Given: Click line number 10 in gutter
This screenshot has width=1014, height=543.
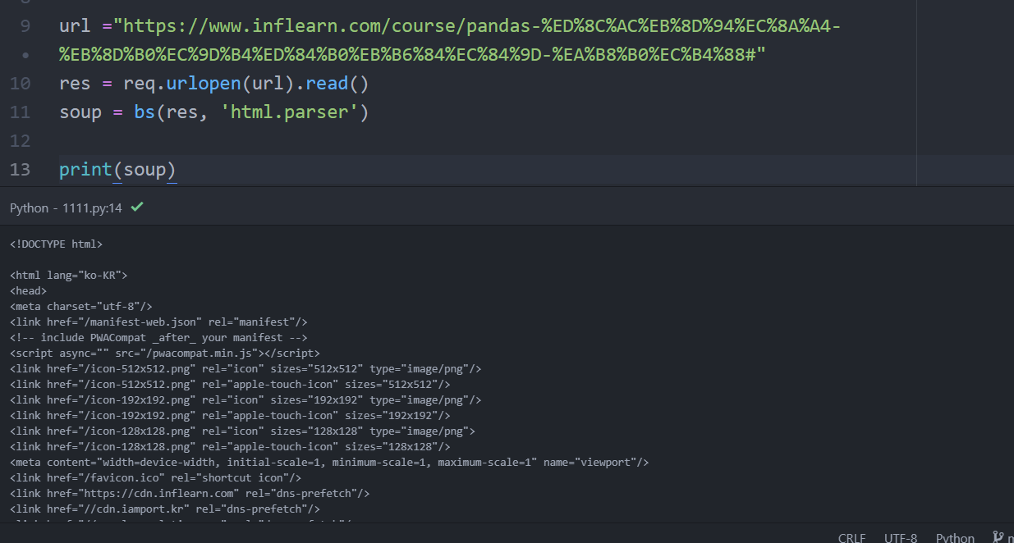Looking at the screenshot, I should click(x=21, y=84).
